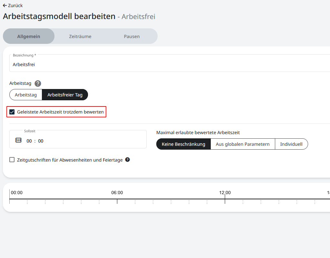Show help tooltip for Zeitgutschriften option

tap(128, 160)
